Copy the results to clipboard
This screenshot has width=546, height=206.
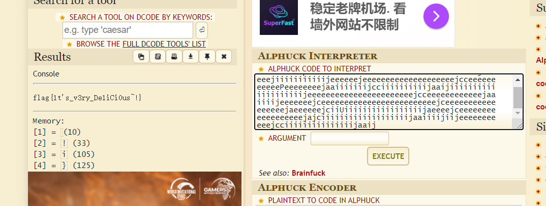(141, 57)
